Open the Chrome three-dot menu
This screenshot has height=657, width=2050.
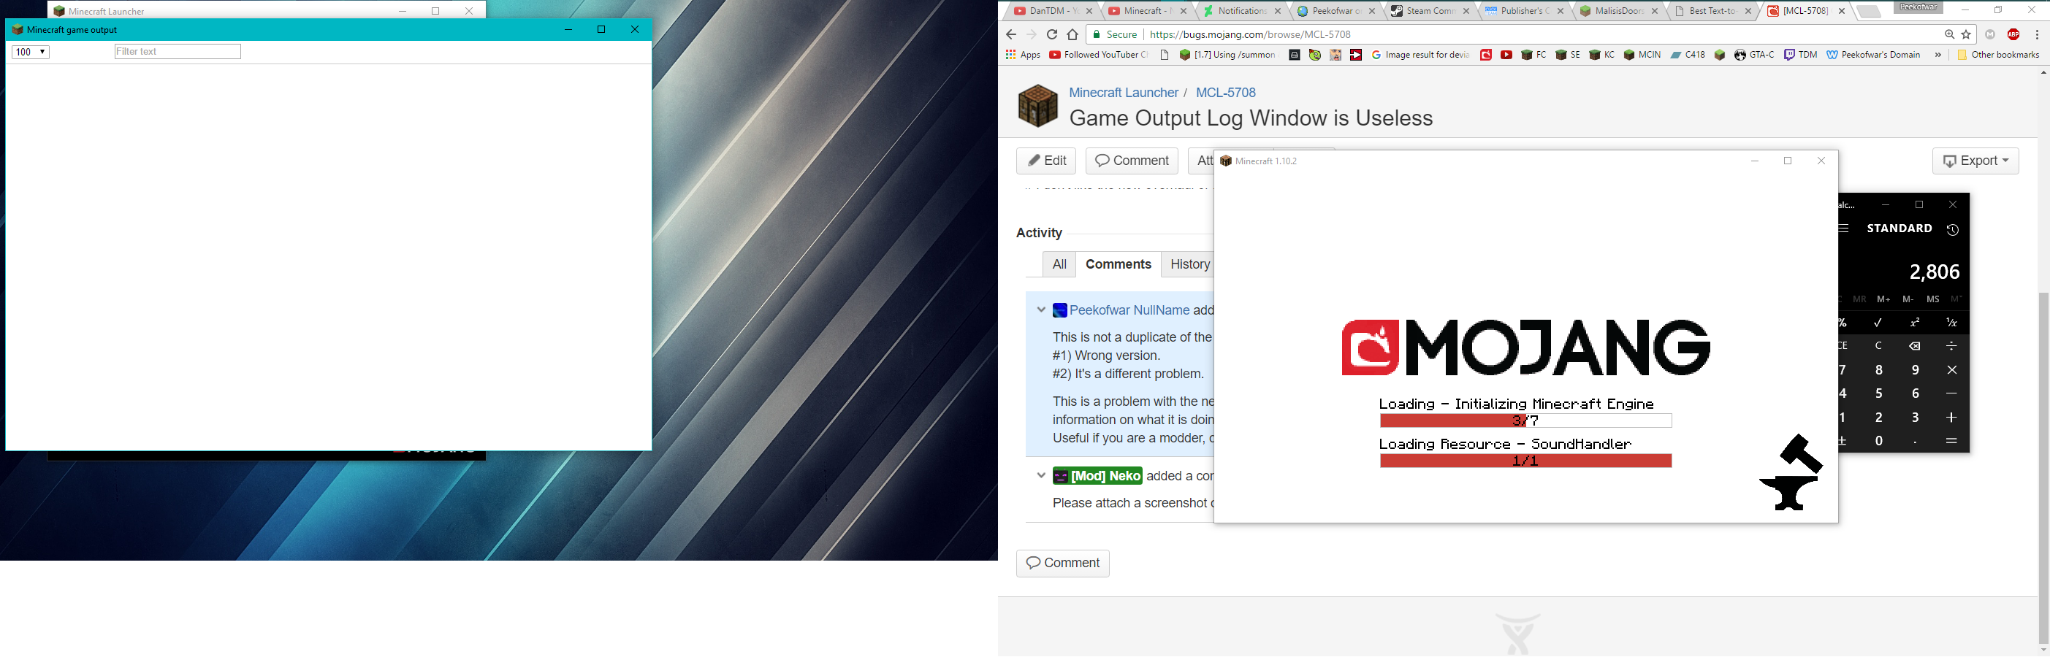[2038, 34]
